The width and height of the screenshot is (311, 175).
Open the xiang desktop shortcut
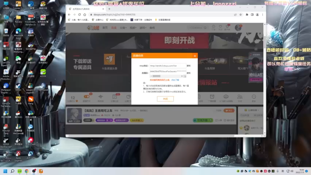pyautogui.click(x=31, y=100)
